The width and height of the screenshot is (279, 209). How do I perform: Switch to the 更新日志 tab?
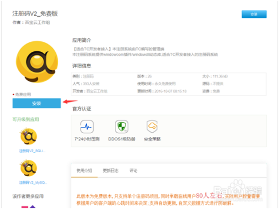click(x=110, y=171)
